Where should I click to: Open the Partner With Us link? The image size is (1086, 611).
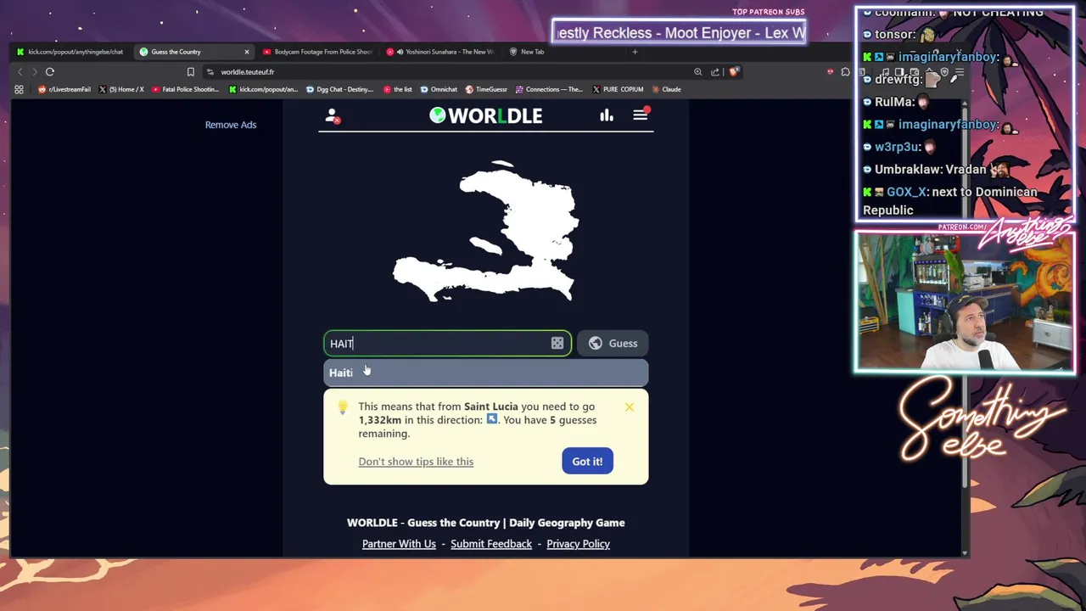tap(399, 544)
